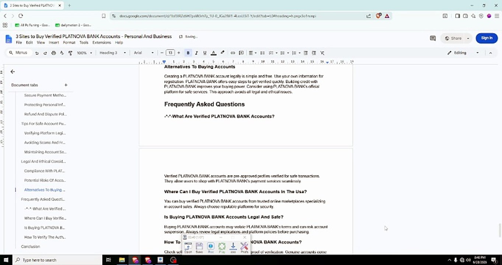Click the blue Sign in button
The width and height of the screenshot is (502, 265).
487,38
